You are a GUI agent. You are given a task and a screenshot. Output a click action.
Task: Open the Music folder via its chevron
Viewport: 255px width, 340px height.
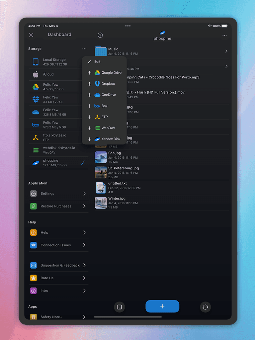[226, 51]
